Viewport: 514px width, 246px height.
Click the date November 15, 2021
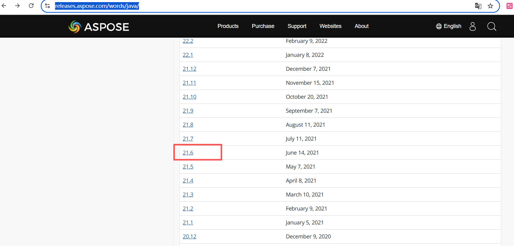[310, 83]
